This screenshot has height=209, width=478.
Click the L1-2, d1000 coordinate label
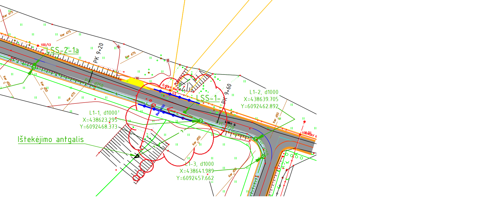(264, 92)
